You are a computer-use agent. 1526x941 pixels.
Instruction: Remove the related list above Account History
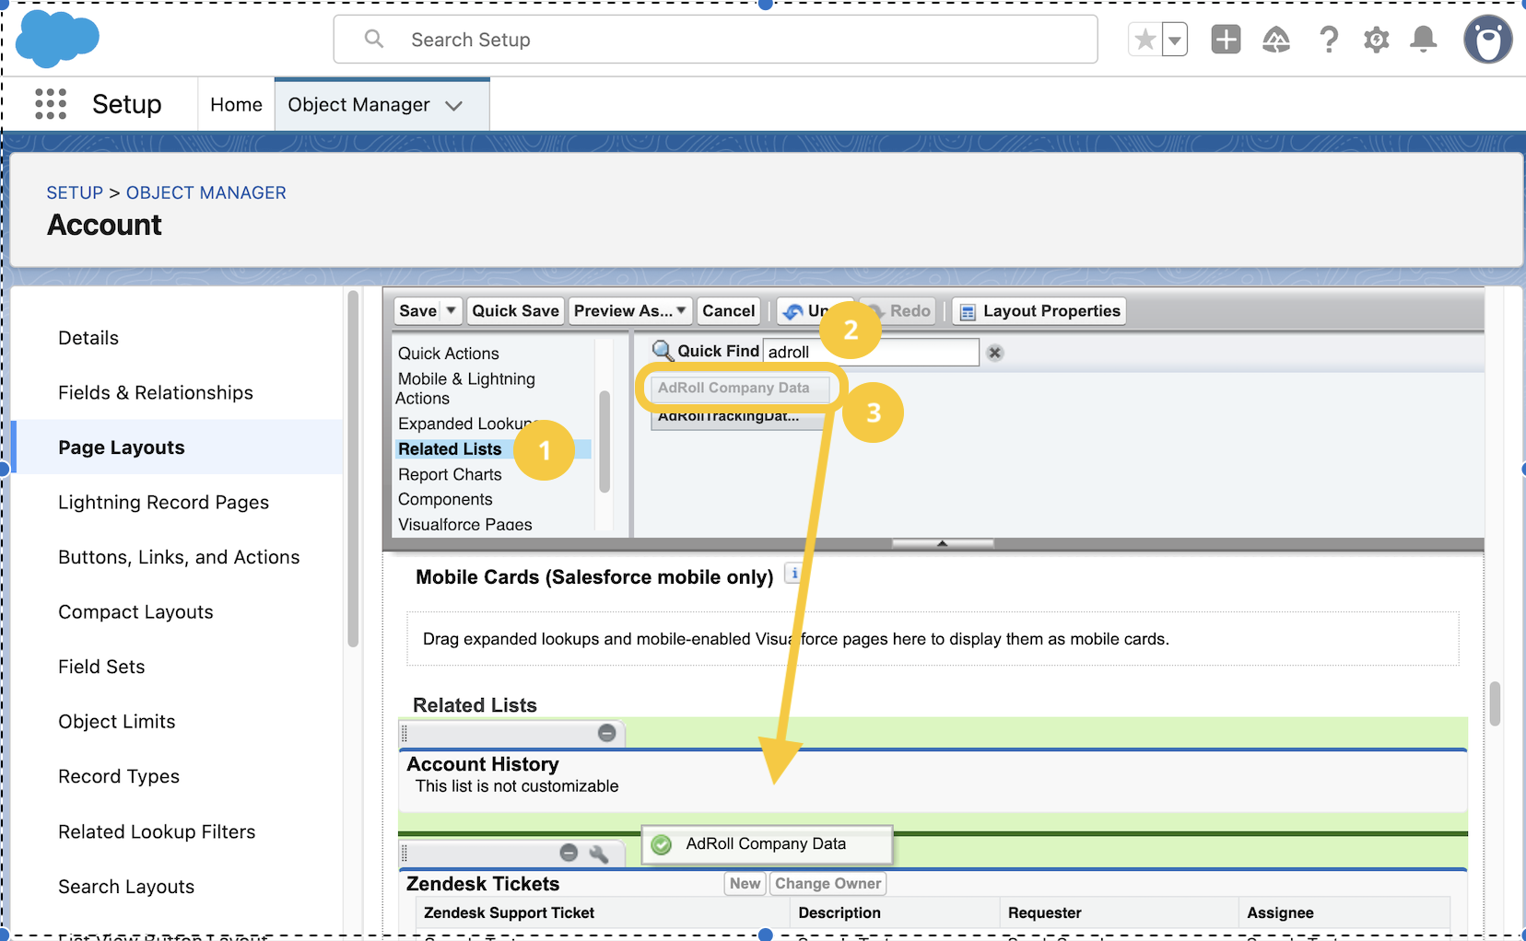[606, 733]
